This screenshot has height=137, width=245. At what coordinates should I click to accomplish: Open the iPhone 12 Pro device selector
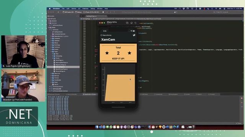[91, 12]
